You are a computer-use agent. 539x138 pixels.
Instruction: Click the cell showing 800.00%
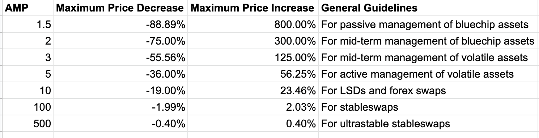point(253,25)
